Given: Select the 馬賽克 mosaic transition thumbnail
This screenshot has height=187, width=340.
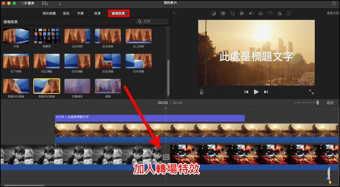Looking at the screenshot, I should point(46,36).
